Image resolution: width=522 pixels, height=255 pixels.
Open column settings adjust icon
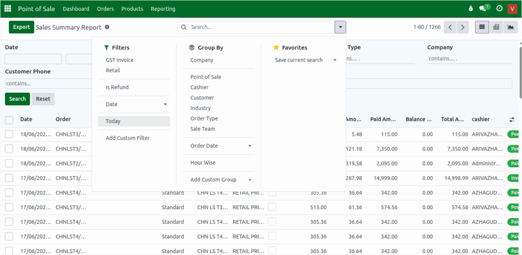[x=512, y=119]
